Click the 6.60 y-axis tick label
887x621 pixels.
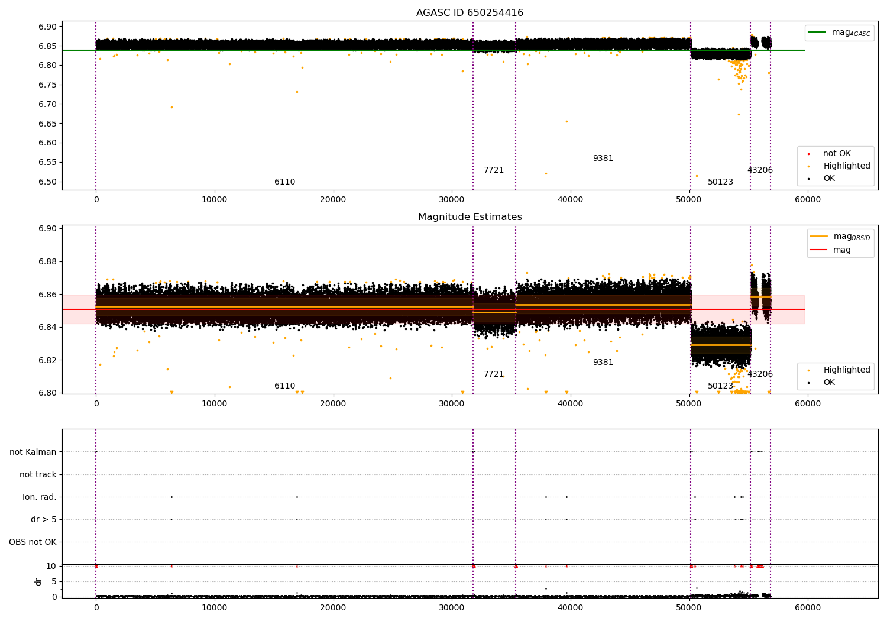[48, 143]
